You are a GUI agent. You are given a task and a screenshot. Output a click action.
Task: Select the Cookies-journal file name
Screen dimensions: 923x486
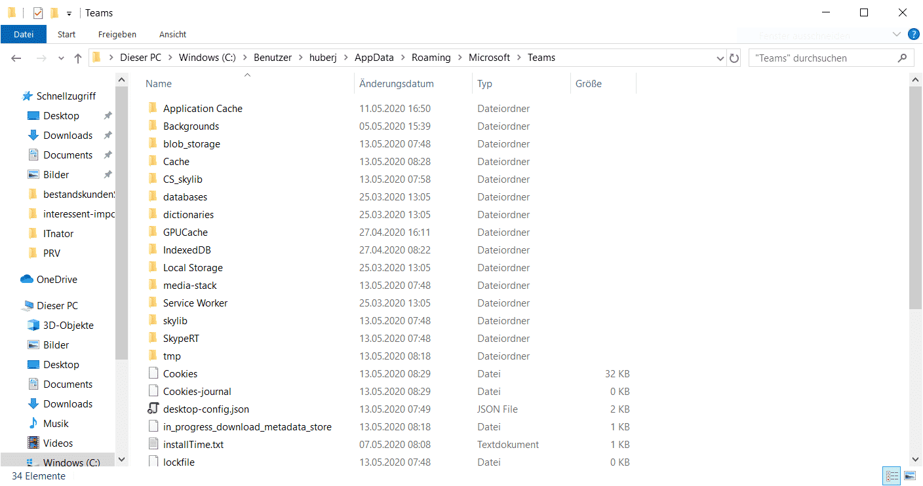click(197, 392)
